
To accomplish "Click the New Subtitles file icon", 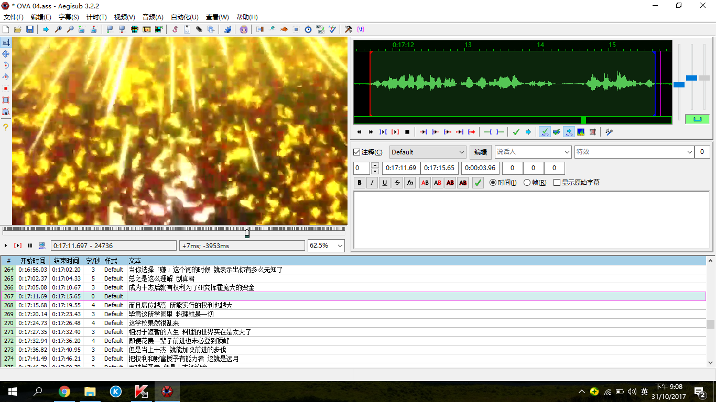I will (x=6, y=29).
